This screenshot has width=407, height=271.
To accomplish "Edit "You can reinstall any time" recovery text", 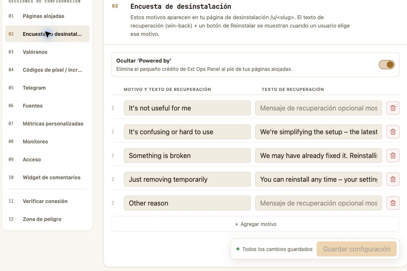I will (x=319, y=179).
